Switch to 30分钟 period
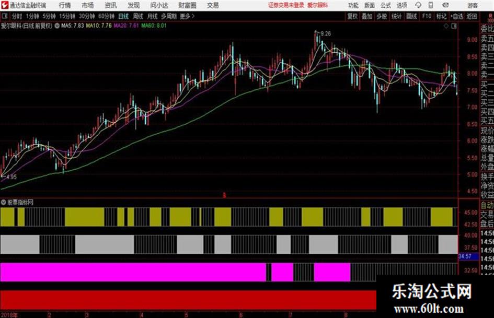 [87, 16]
